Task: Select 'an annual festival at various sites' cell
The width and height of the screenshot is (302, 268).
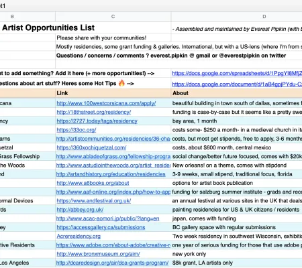Action: point(236,201)
